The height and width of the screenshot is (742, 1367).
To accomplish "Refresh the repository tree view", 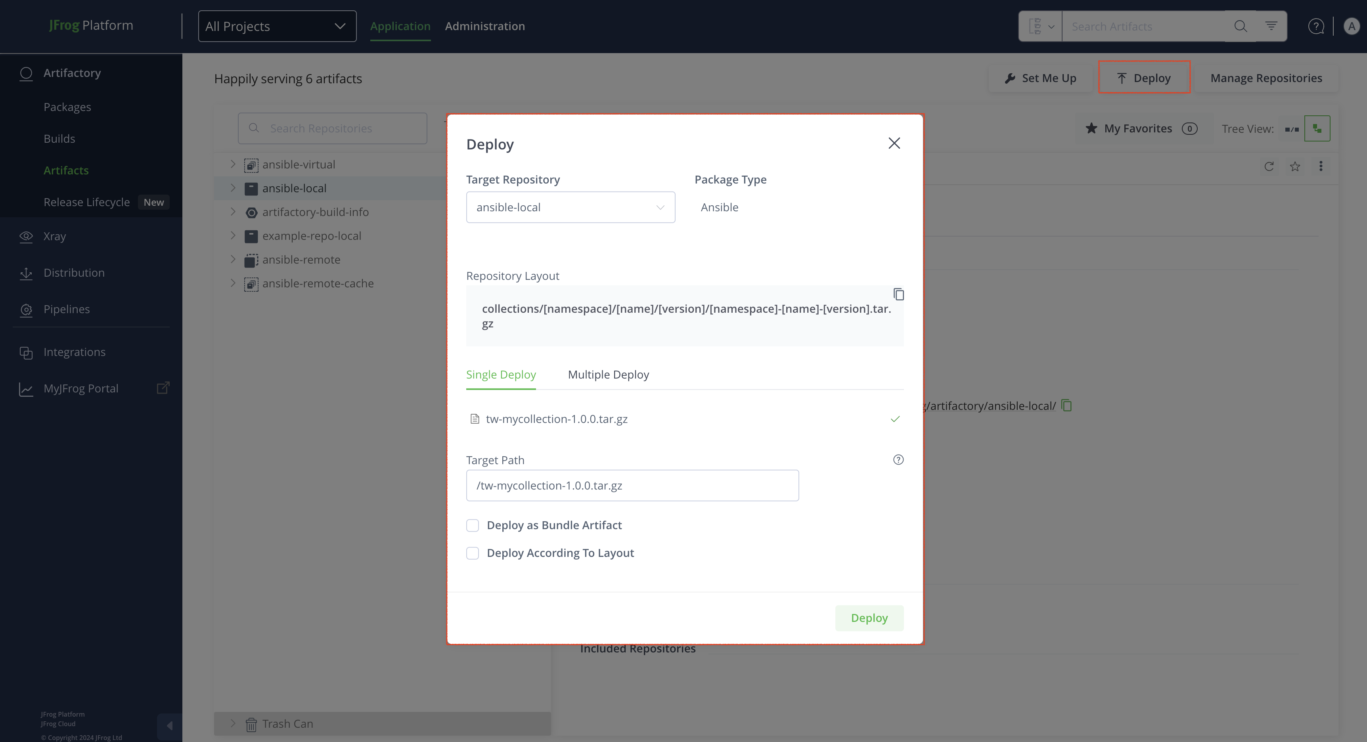I will (x=1269, y=166).
